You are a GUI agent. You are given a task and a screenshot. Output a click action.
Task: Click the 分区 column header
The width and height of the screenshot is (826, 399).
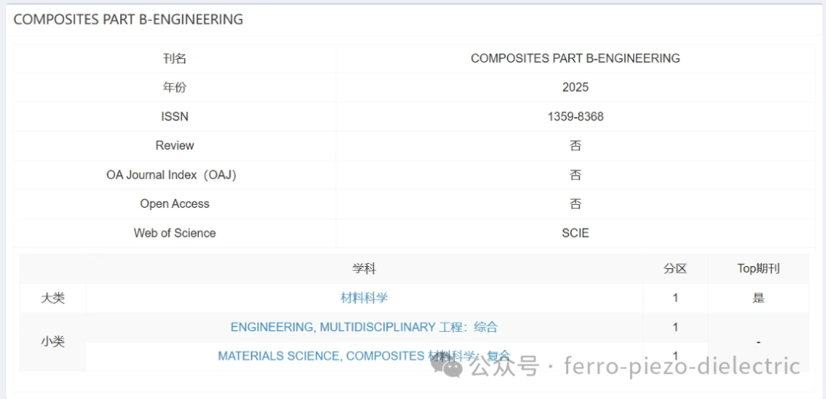pyautogui.click(x=675, y=269)
